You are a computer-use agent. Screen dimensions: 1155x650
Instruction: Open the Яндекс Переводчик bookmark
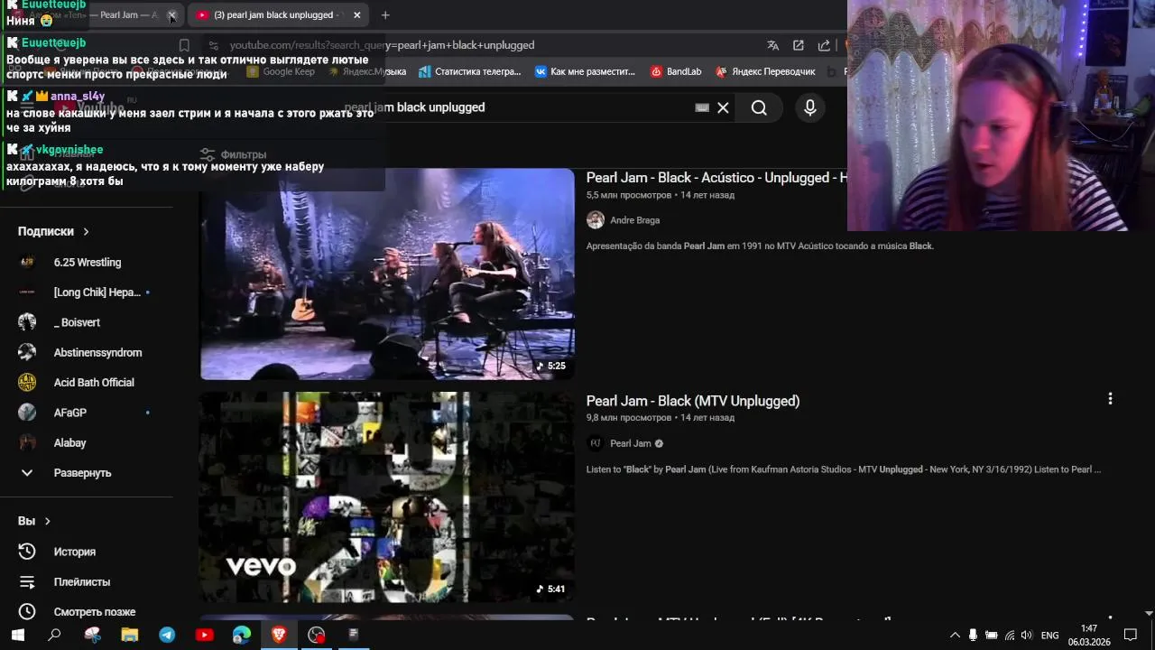(x=765, y=71)
